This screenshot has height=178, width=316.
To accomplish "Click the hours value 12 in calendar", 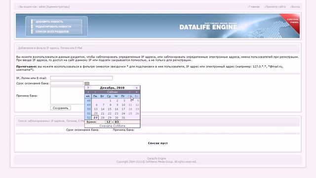I will (108, 122).
